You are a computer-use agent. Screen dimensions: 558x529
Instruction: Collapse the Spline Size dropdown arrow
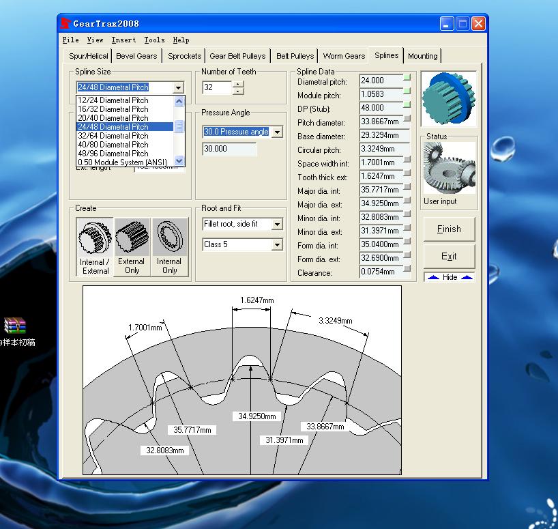tap(178, 87)
